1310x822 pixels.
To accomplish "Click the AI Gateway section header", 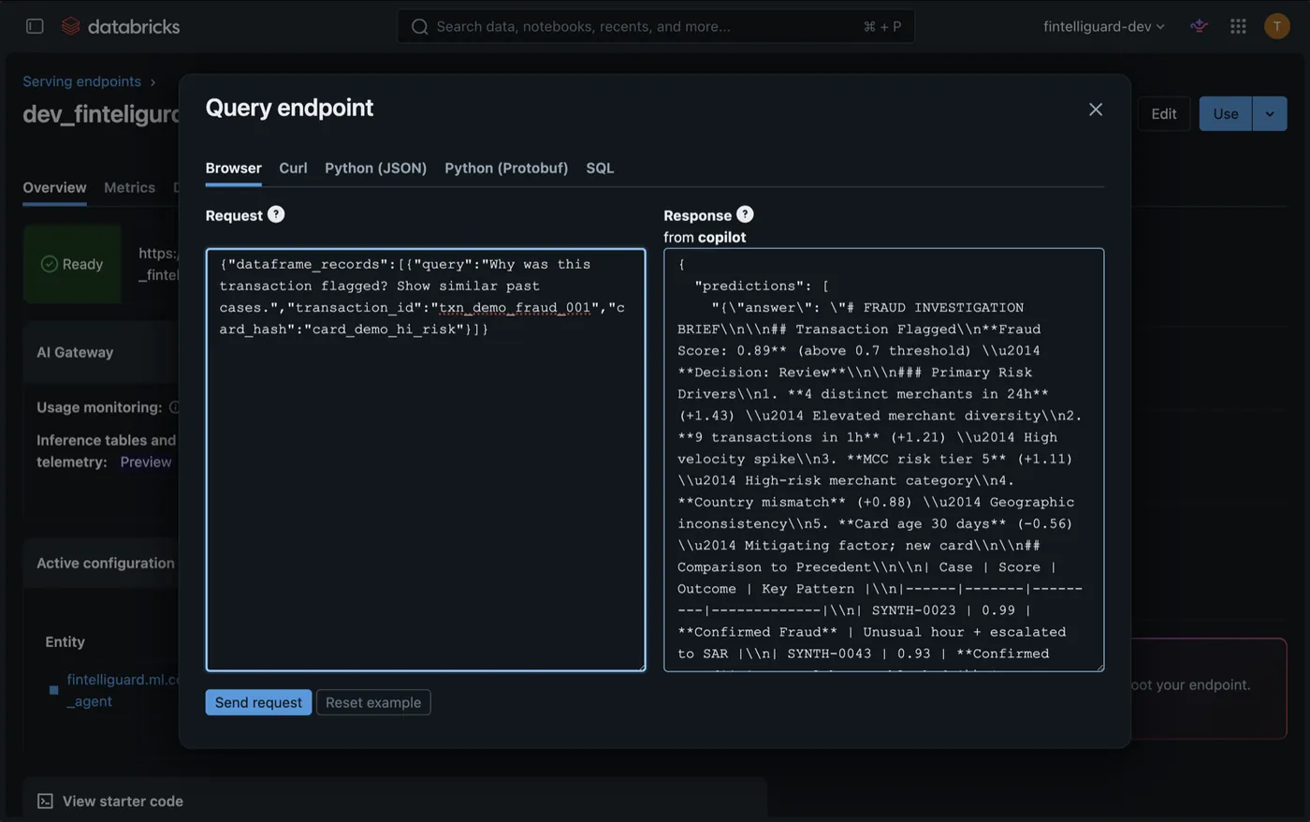I will [x=75, y=352].
